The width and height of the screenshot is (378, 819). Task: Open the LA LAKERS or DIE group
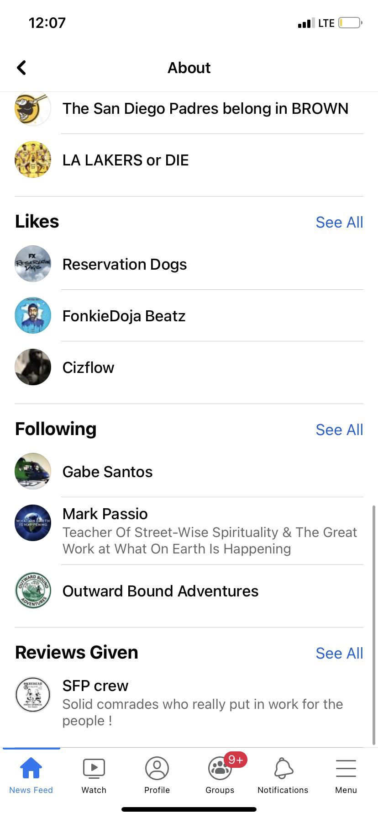click(126, 160)
